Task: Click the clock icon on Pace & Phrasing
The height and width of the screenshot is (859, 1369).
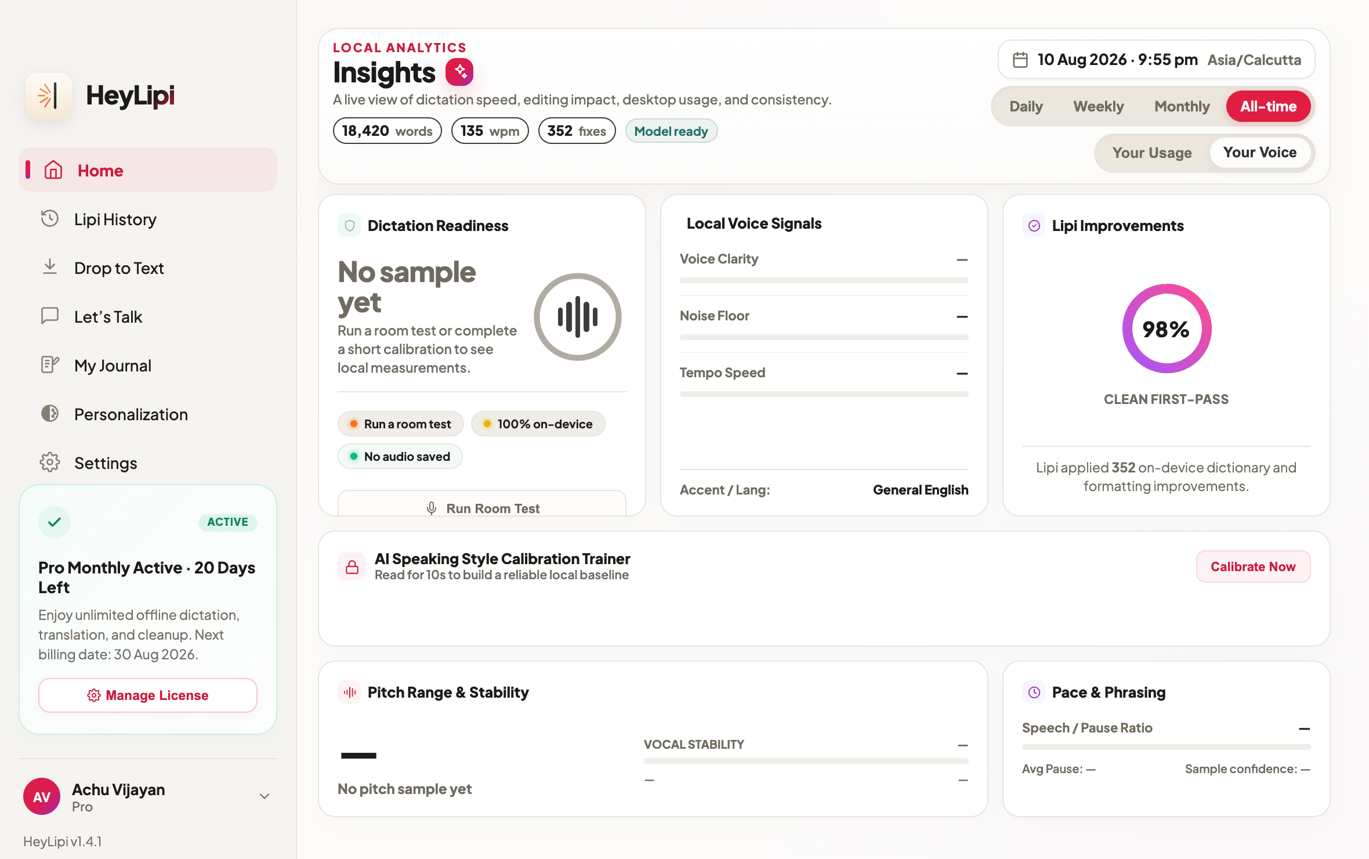Action: [1034, 692]
